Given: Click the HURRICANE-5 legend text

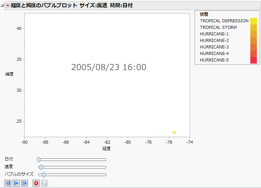Looking at the screenshot, I should pyautogui.click(x=215, y=60).
